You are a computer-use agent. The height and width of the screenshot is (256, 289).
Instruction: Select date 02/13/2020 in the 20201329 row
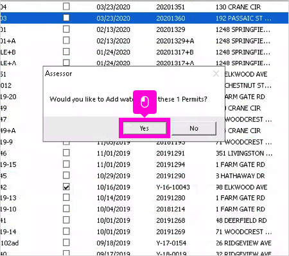[x=114, y=29]
